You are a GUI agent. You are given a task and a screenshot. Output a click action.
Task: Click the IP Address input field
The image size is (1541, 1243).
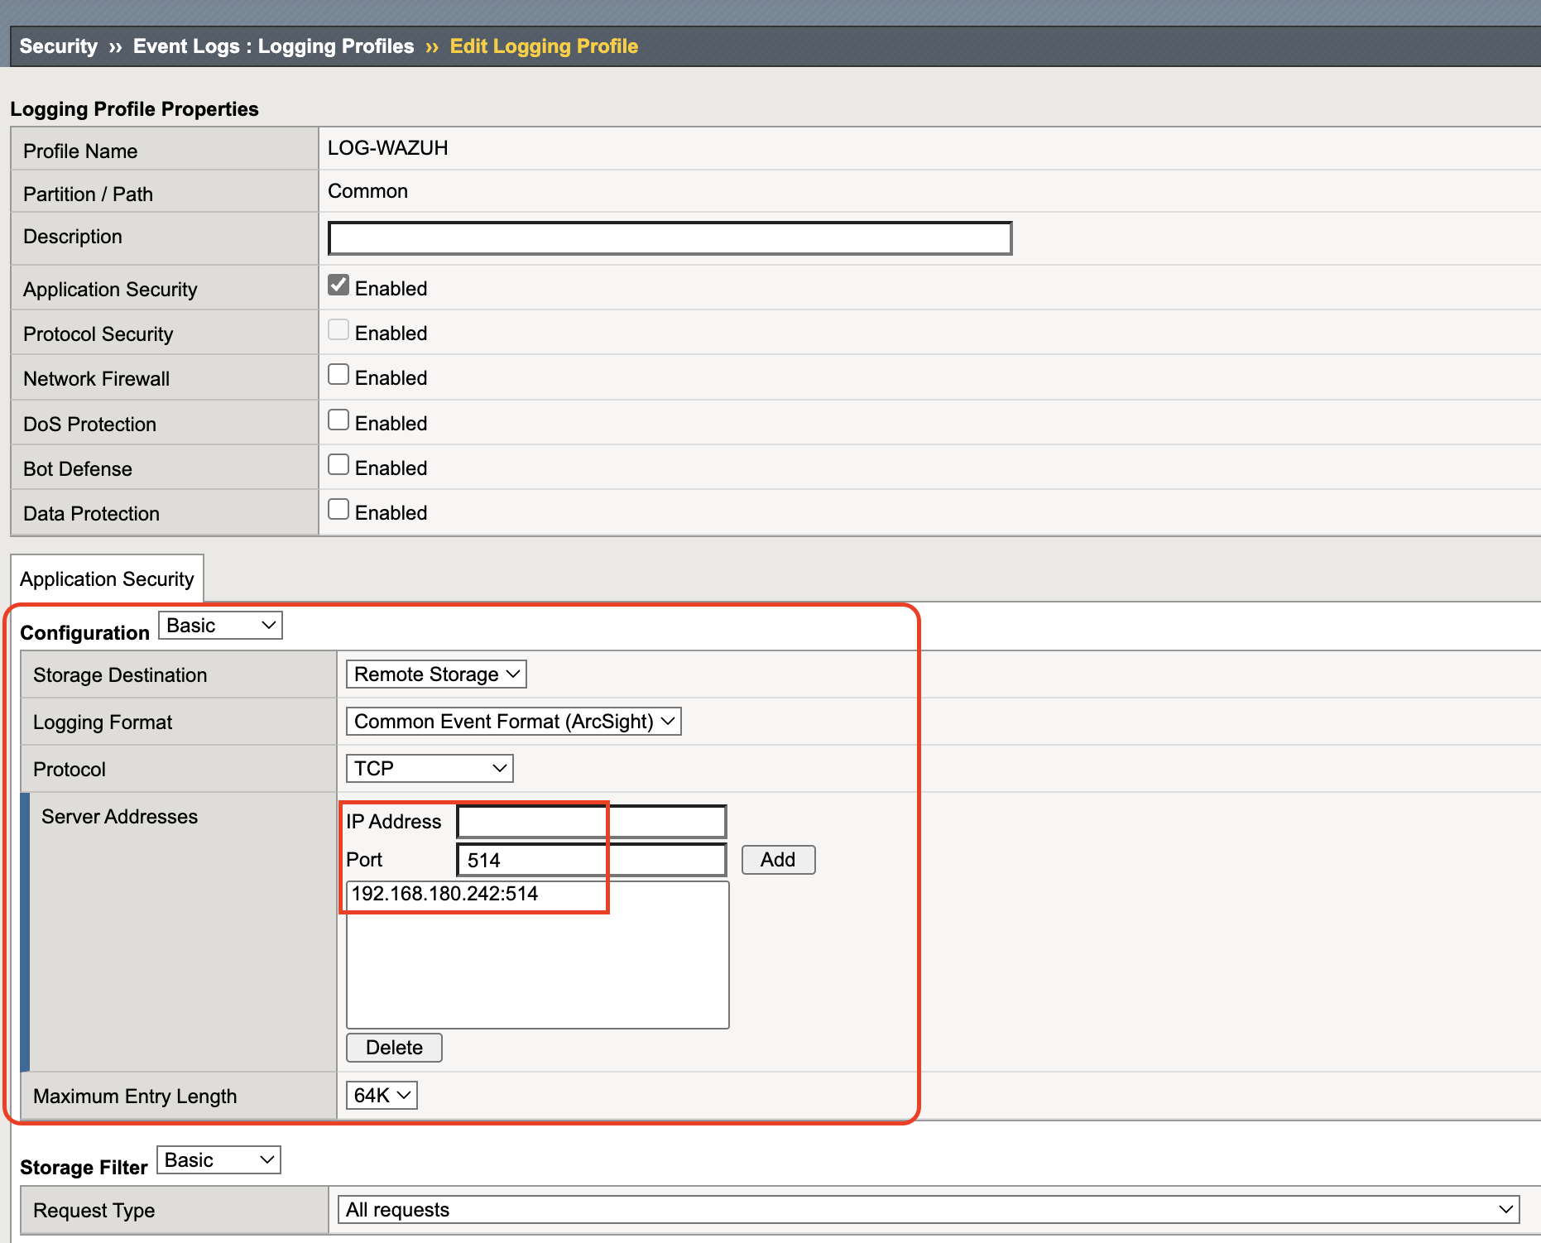tap(590, 821)
